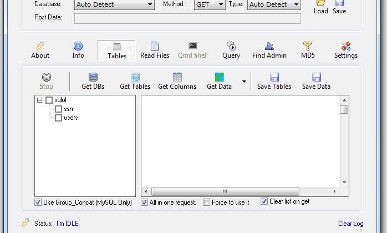Switch to the Tables tab

[117, 50]
